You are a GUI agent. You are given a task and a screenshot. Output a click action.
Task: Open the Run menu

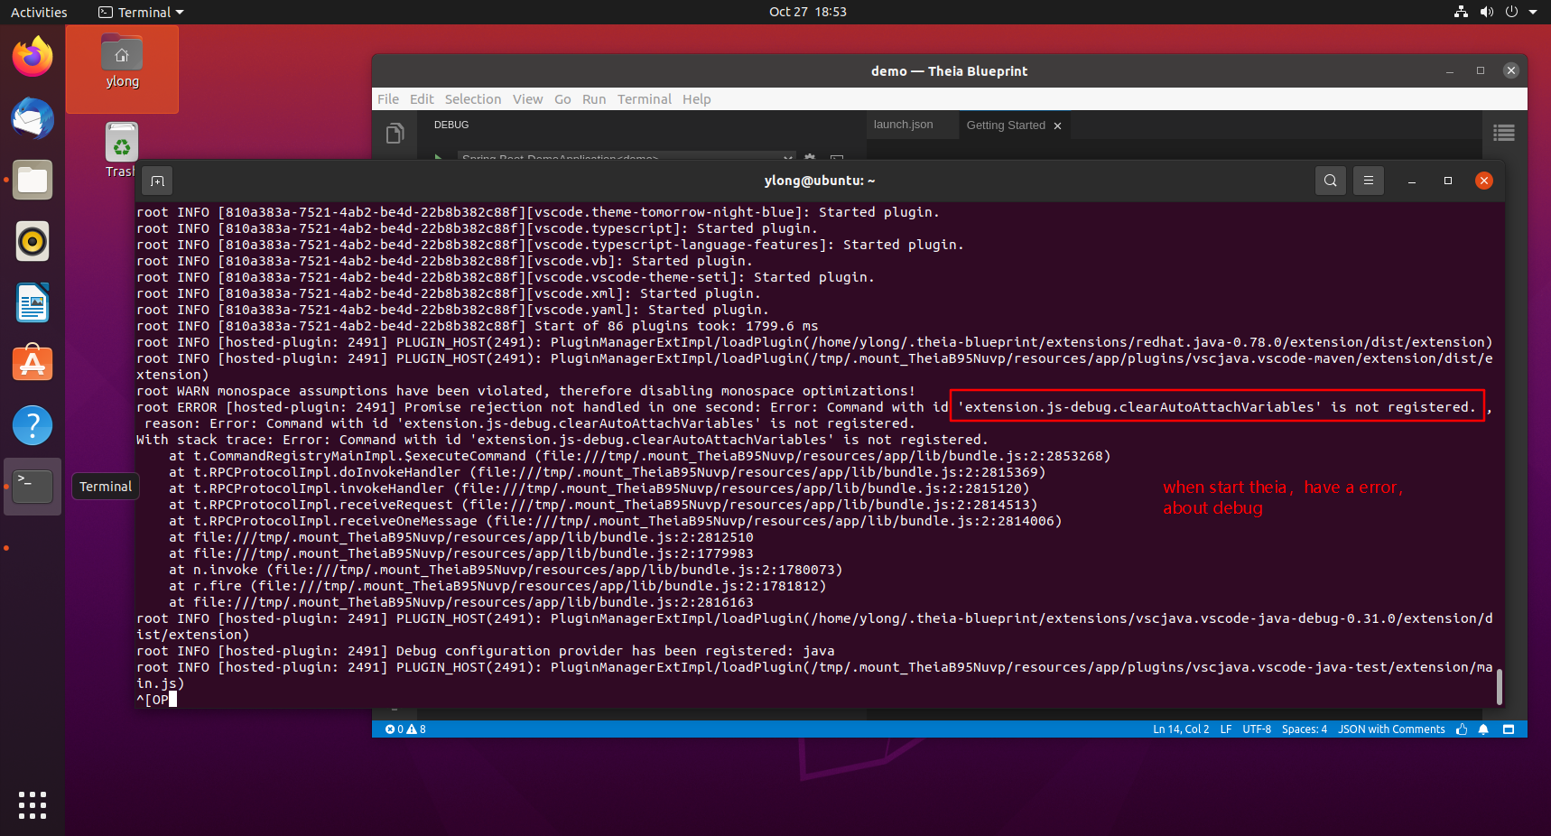593,99
